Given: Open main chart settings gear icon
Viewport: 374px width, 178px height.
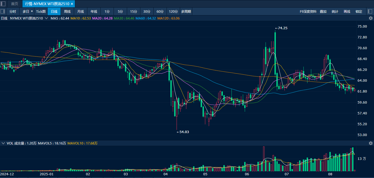Looking at the screenshot, I should click(x=371, y=18).
